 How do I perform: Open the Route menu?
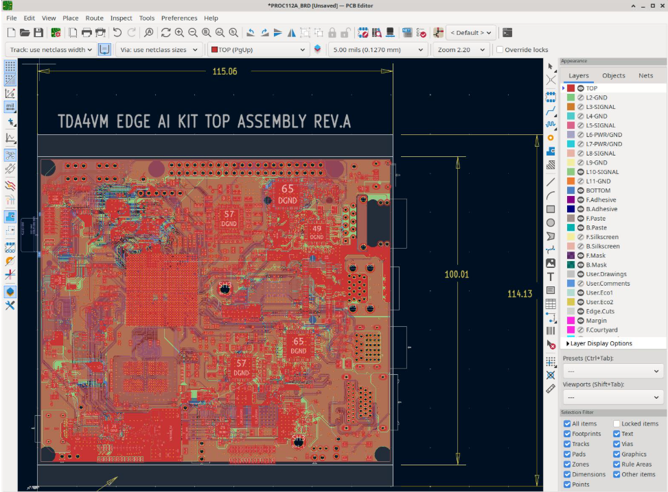[x=95, y=18]
